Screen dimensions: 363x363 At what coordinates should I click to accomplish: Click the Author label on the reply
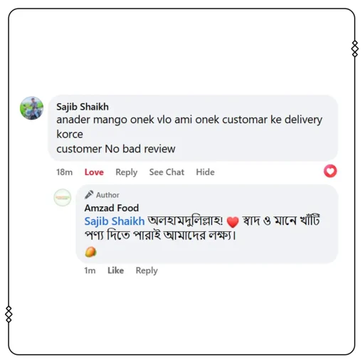click(x=107, y=195)
